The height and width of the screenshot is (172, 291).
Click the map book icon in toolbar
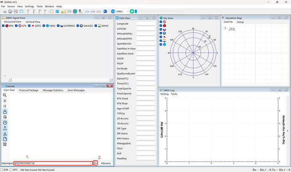tap(70, 11)
